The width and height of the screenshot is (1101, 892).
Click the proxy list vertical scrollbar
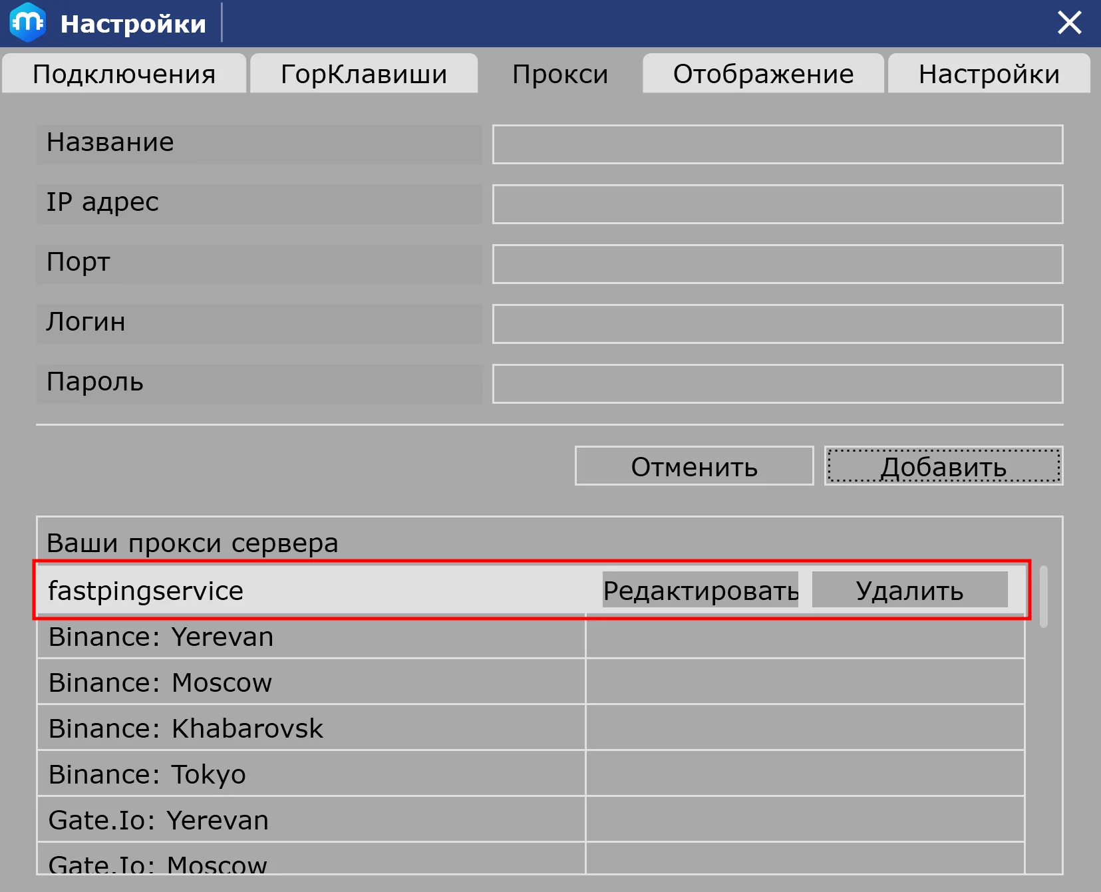(x=1043, y=596)
